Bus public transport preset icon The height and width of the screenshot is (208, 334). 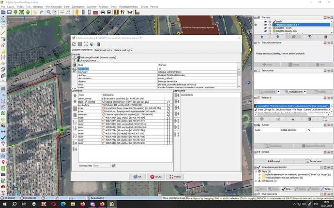pyautogui.click(x=109, y=12)
